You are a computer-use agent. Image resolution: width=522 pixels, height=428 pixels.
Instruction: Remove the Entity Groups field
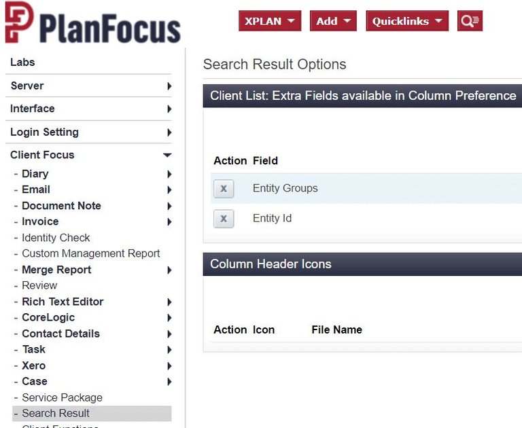click(x=224, y=189)
